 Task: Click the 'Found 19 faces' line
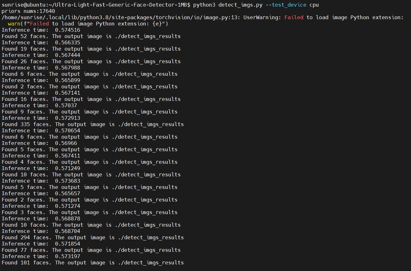click(x=91, y=49)
